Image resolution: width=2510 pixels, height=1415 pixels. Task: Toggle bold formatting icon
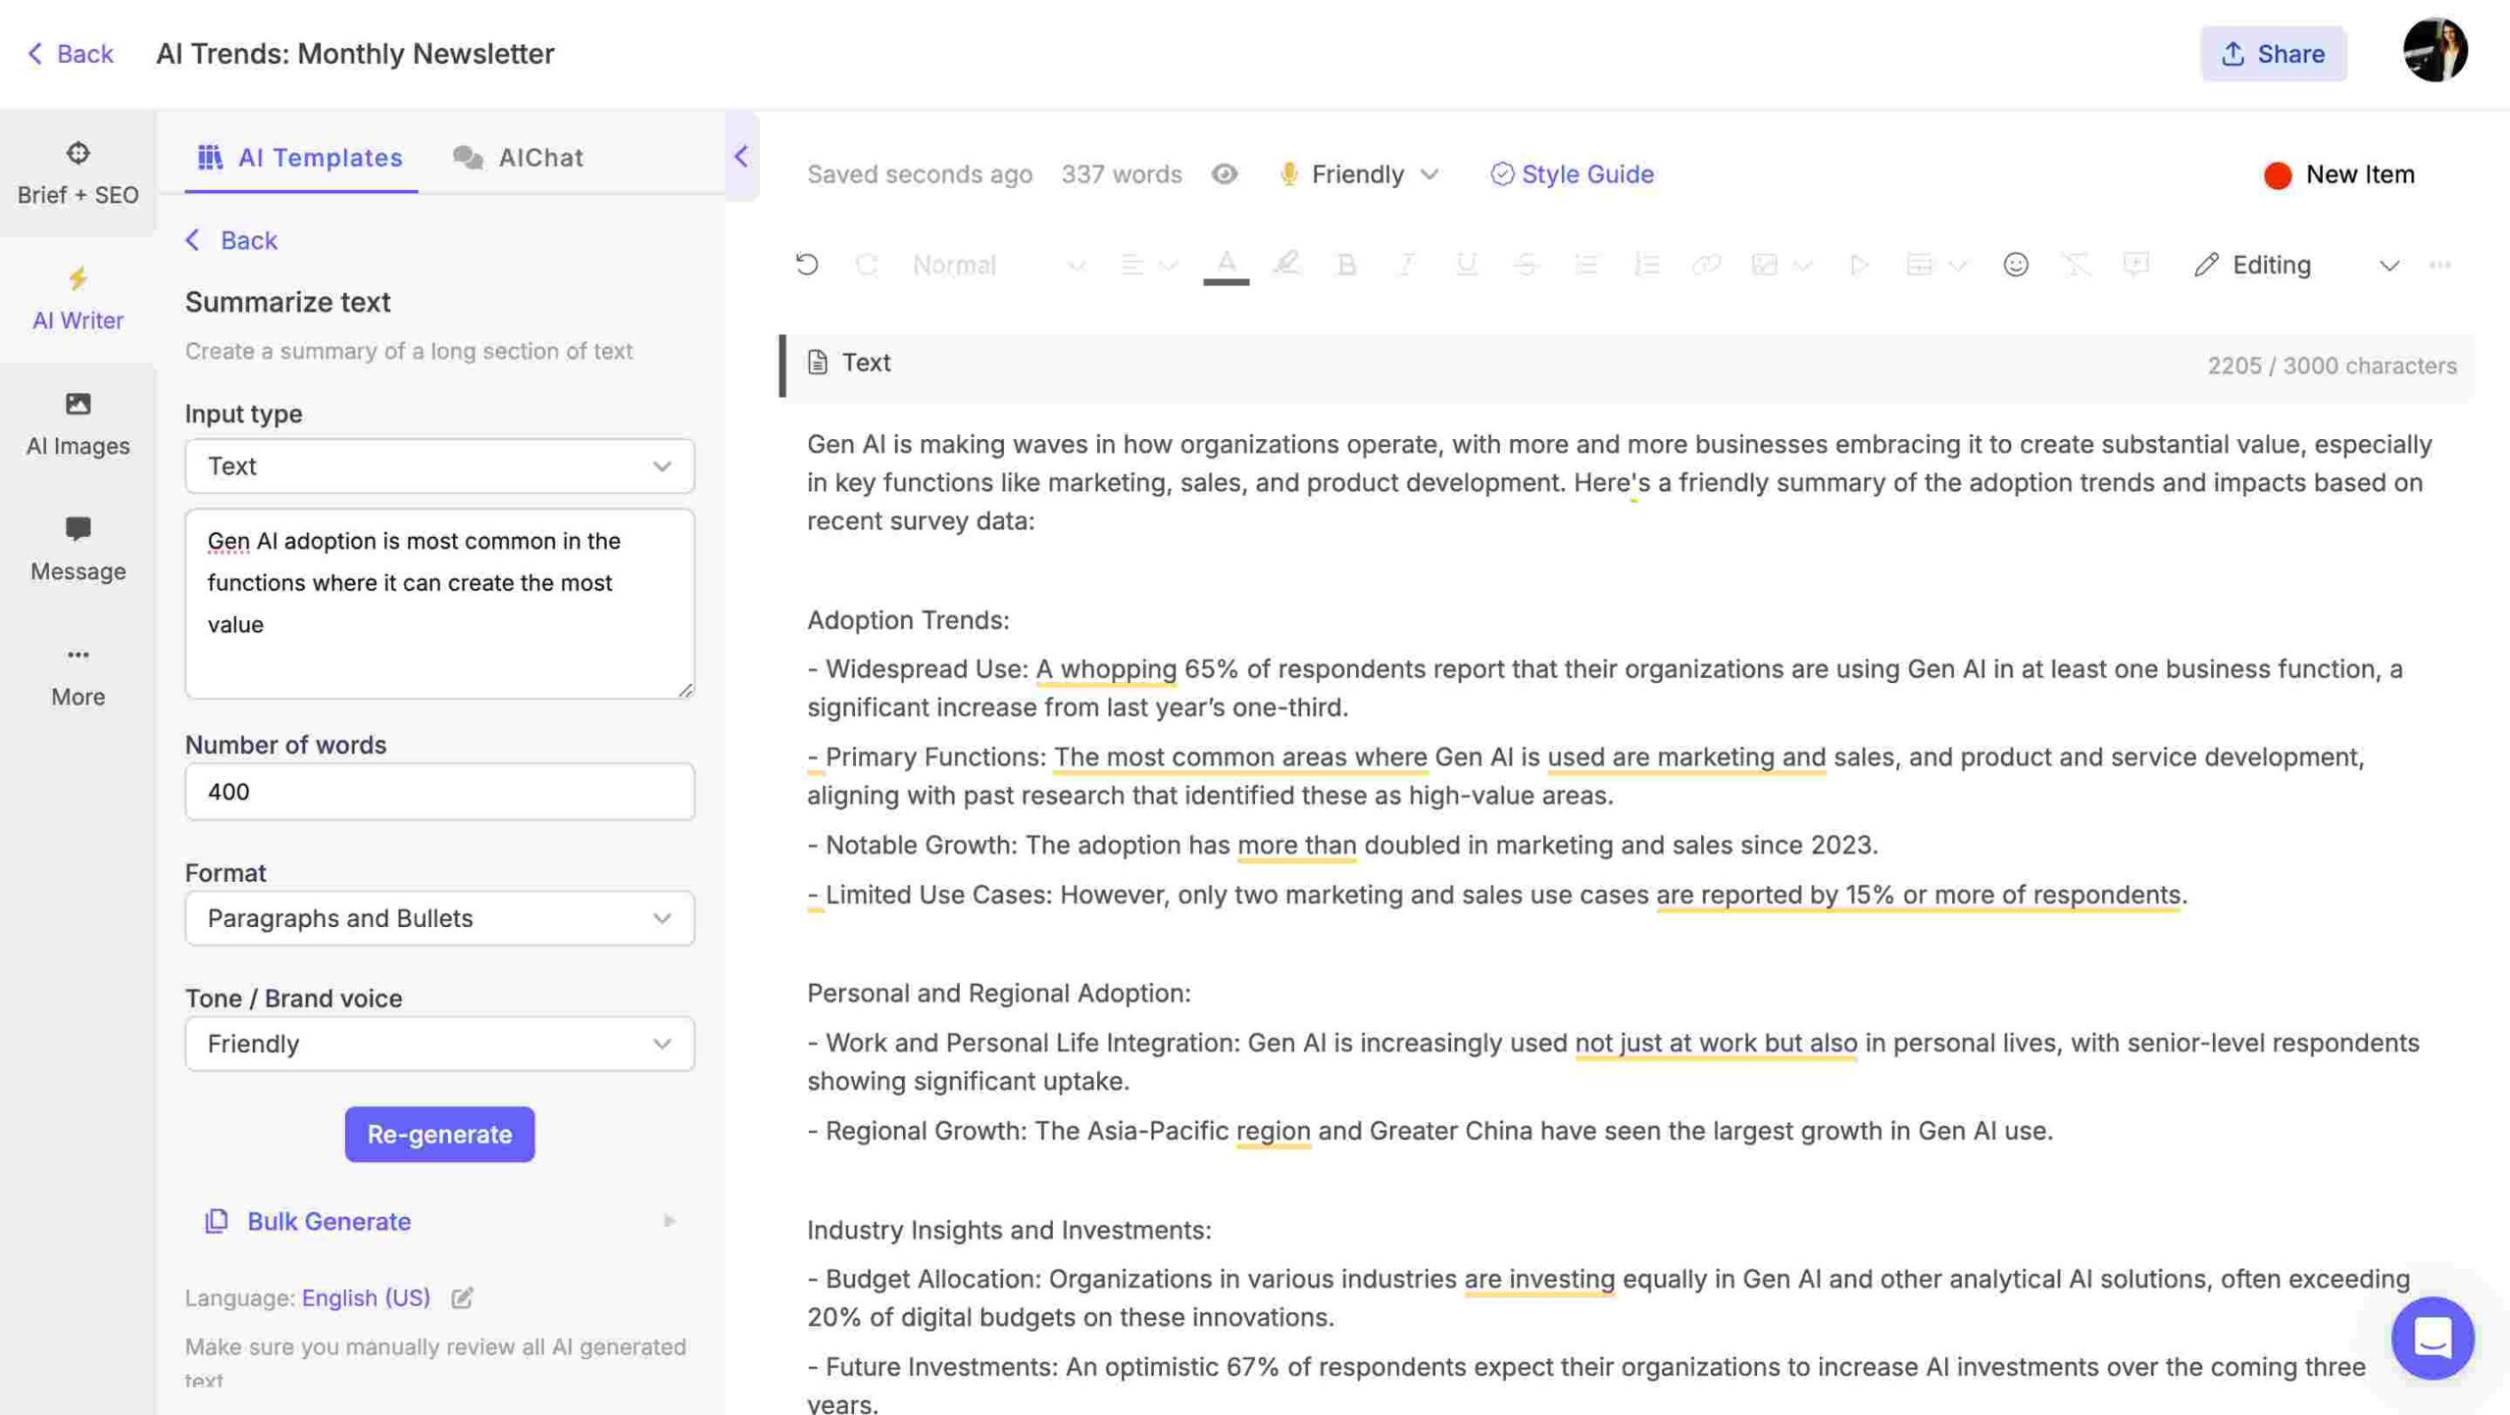tap(1344, 266)
